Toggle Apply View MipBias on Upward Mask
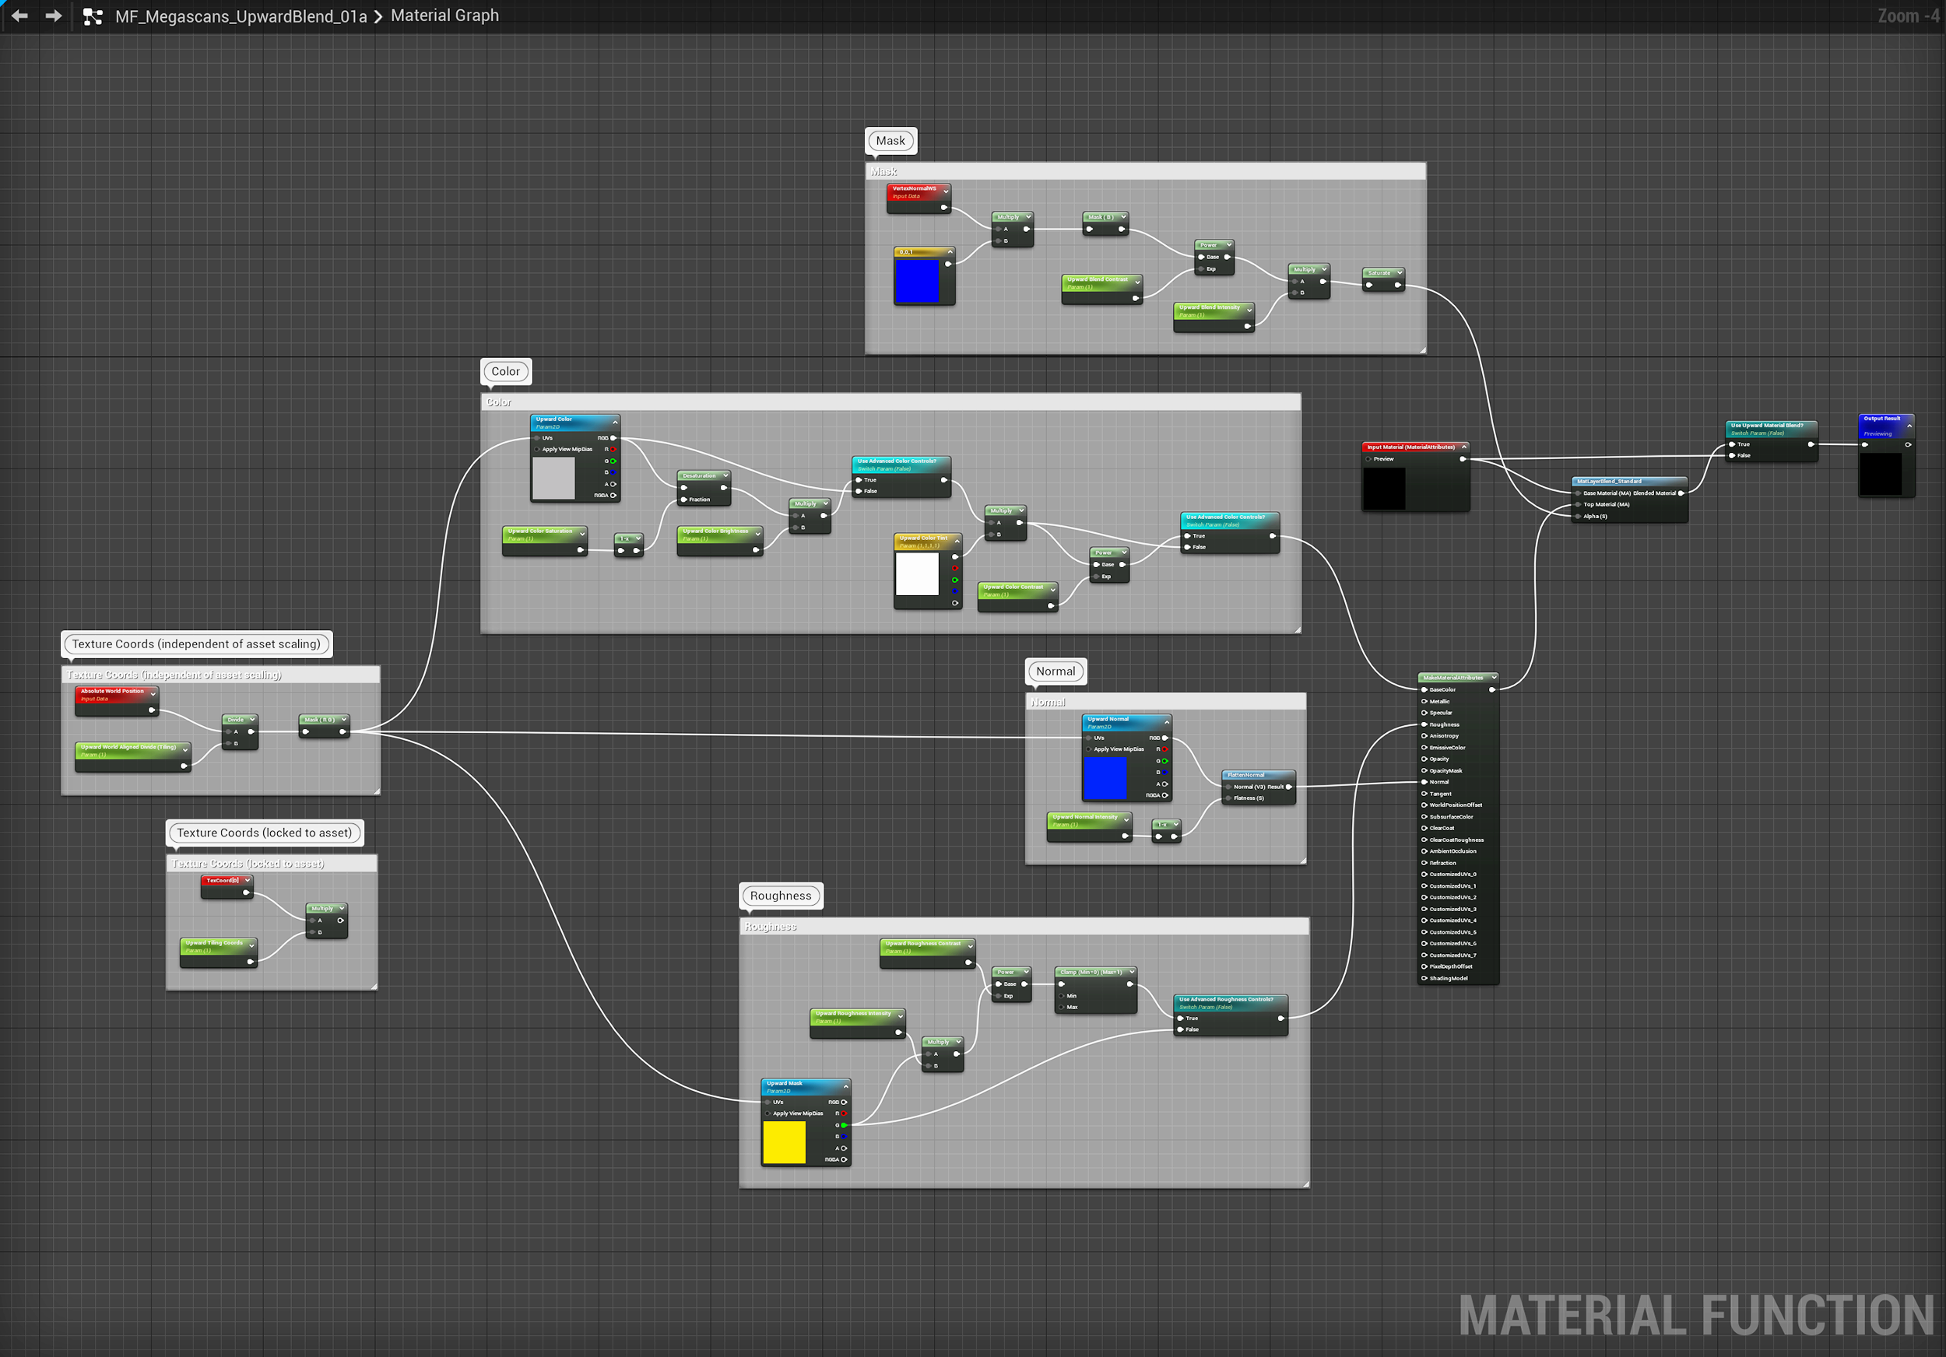This screenshot has height=1357, width=1946. coord(768,1114)
